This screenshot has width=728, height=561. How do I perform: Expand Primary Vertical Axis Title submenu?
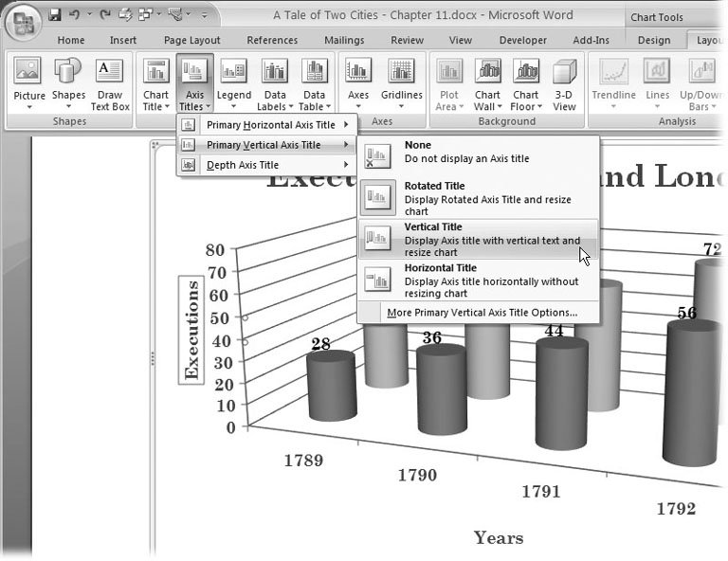[267, 145]
